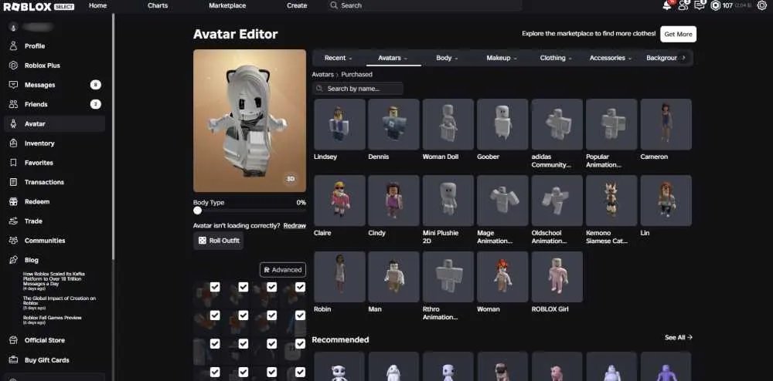Expand the Body category dropdown
Image resolution: width=773 pixels, height=381 pixels.
click(447, 58)
